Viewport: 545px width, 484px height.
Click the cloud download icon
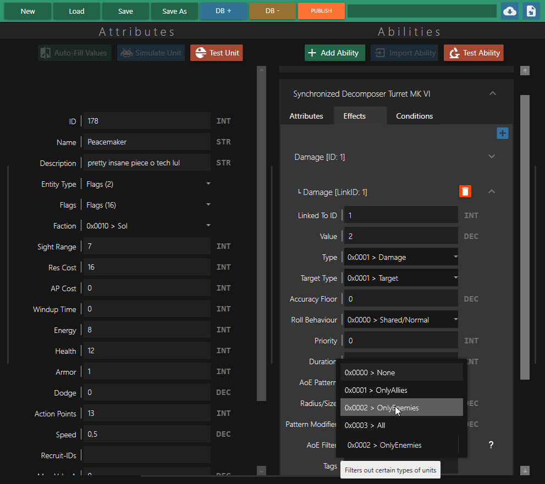(509, 10)
